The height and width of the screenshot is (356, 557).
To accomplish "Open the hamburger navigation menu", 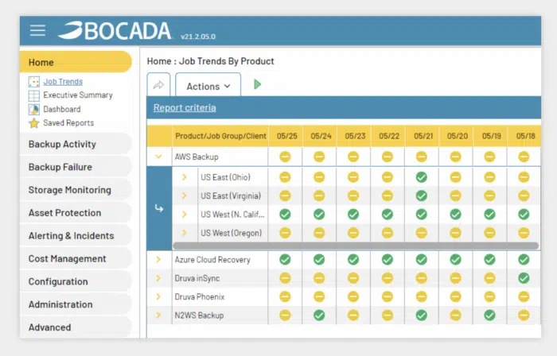I will coord(37,30).
